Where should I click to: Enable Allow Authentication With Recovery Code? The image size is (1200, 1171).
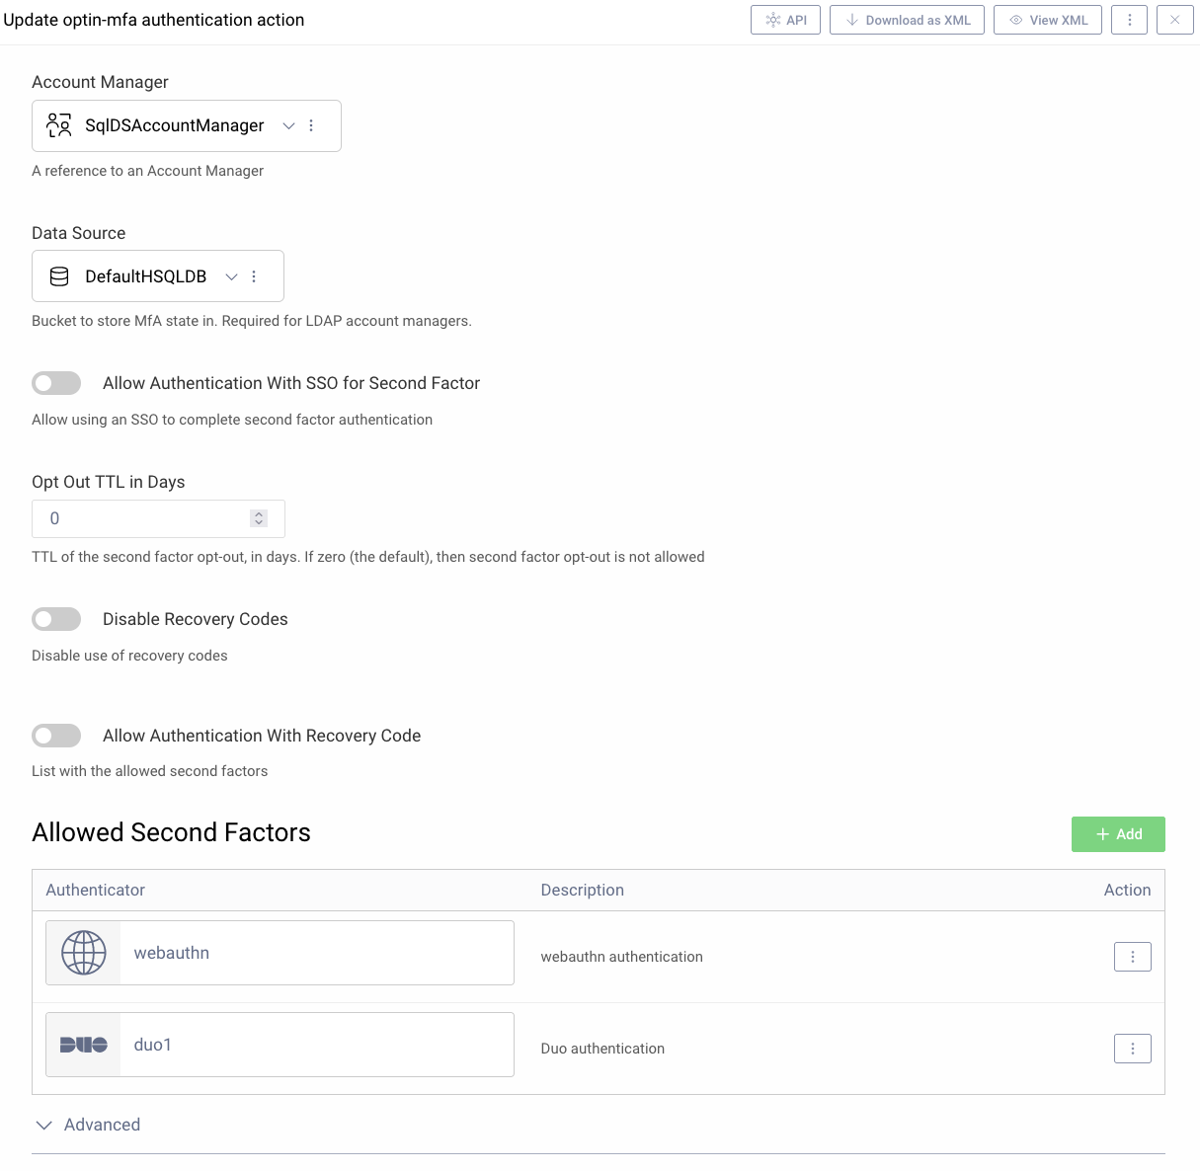[56, 736]
